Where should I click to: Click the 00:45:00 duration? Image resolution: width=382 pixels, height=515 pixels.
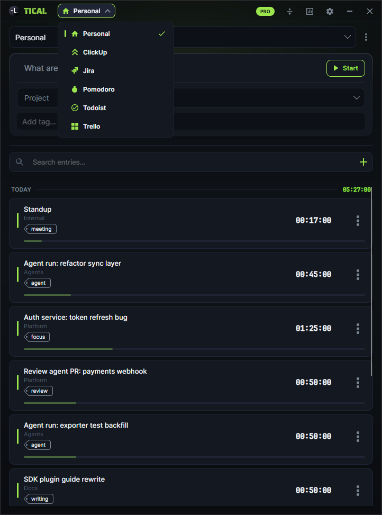[313, 274]
